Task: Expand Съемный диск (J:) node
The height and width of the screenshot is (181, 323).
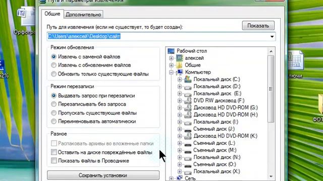Action: tap(180, 129)
